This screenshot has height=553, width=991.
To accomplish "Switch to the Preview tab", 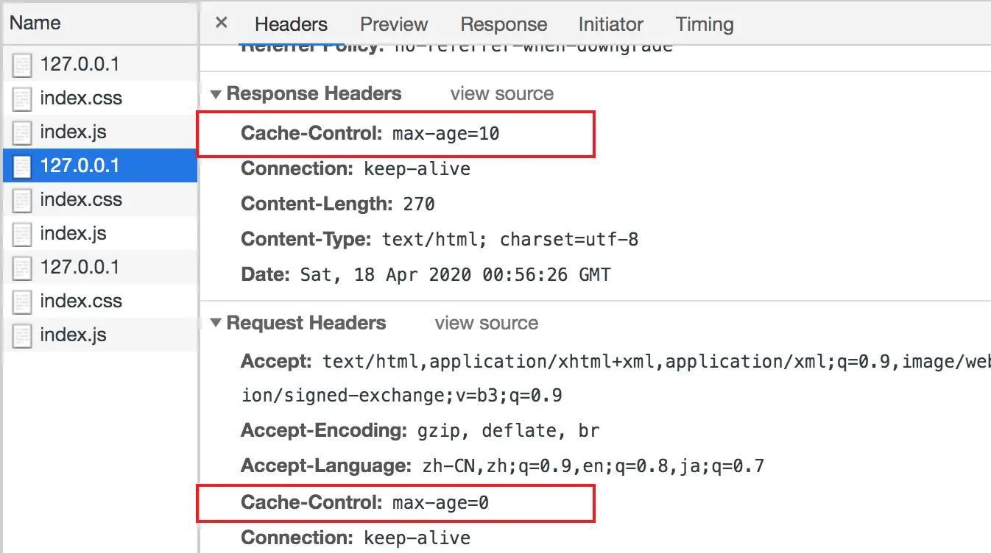I will click(x=394, y=24).
